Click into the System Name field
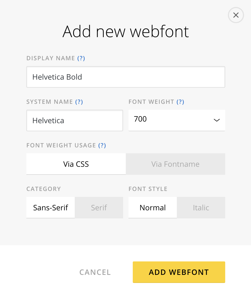The height and width of the screenshot is (298, 251). point(74,120)
